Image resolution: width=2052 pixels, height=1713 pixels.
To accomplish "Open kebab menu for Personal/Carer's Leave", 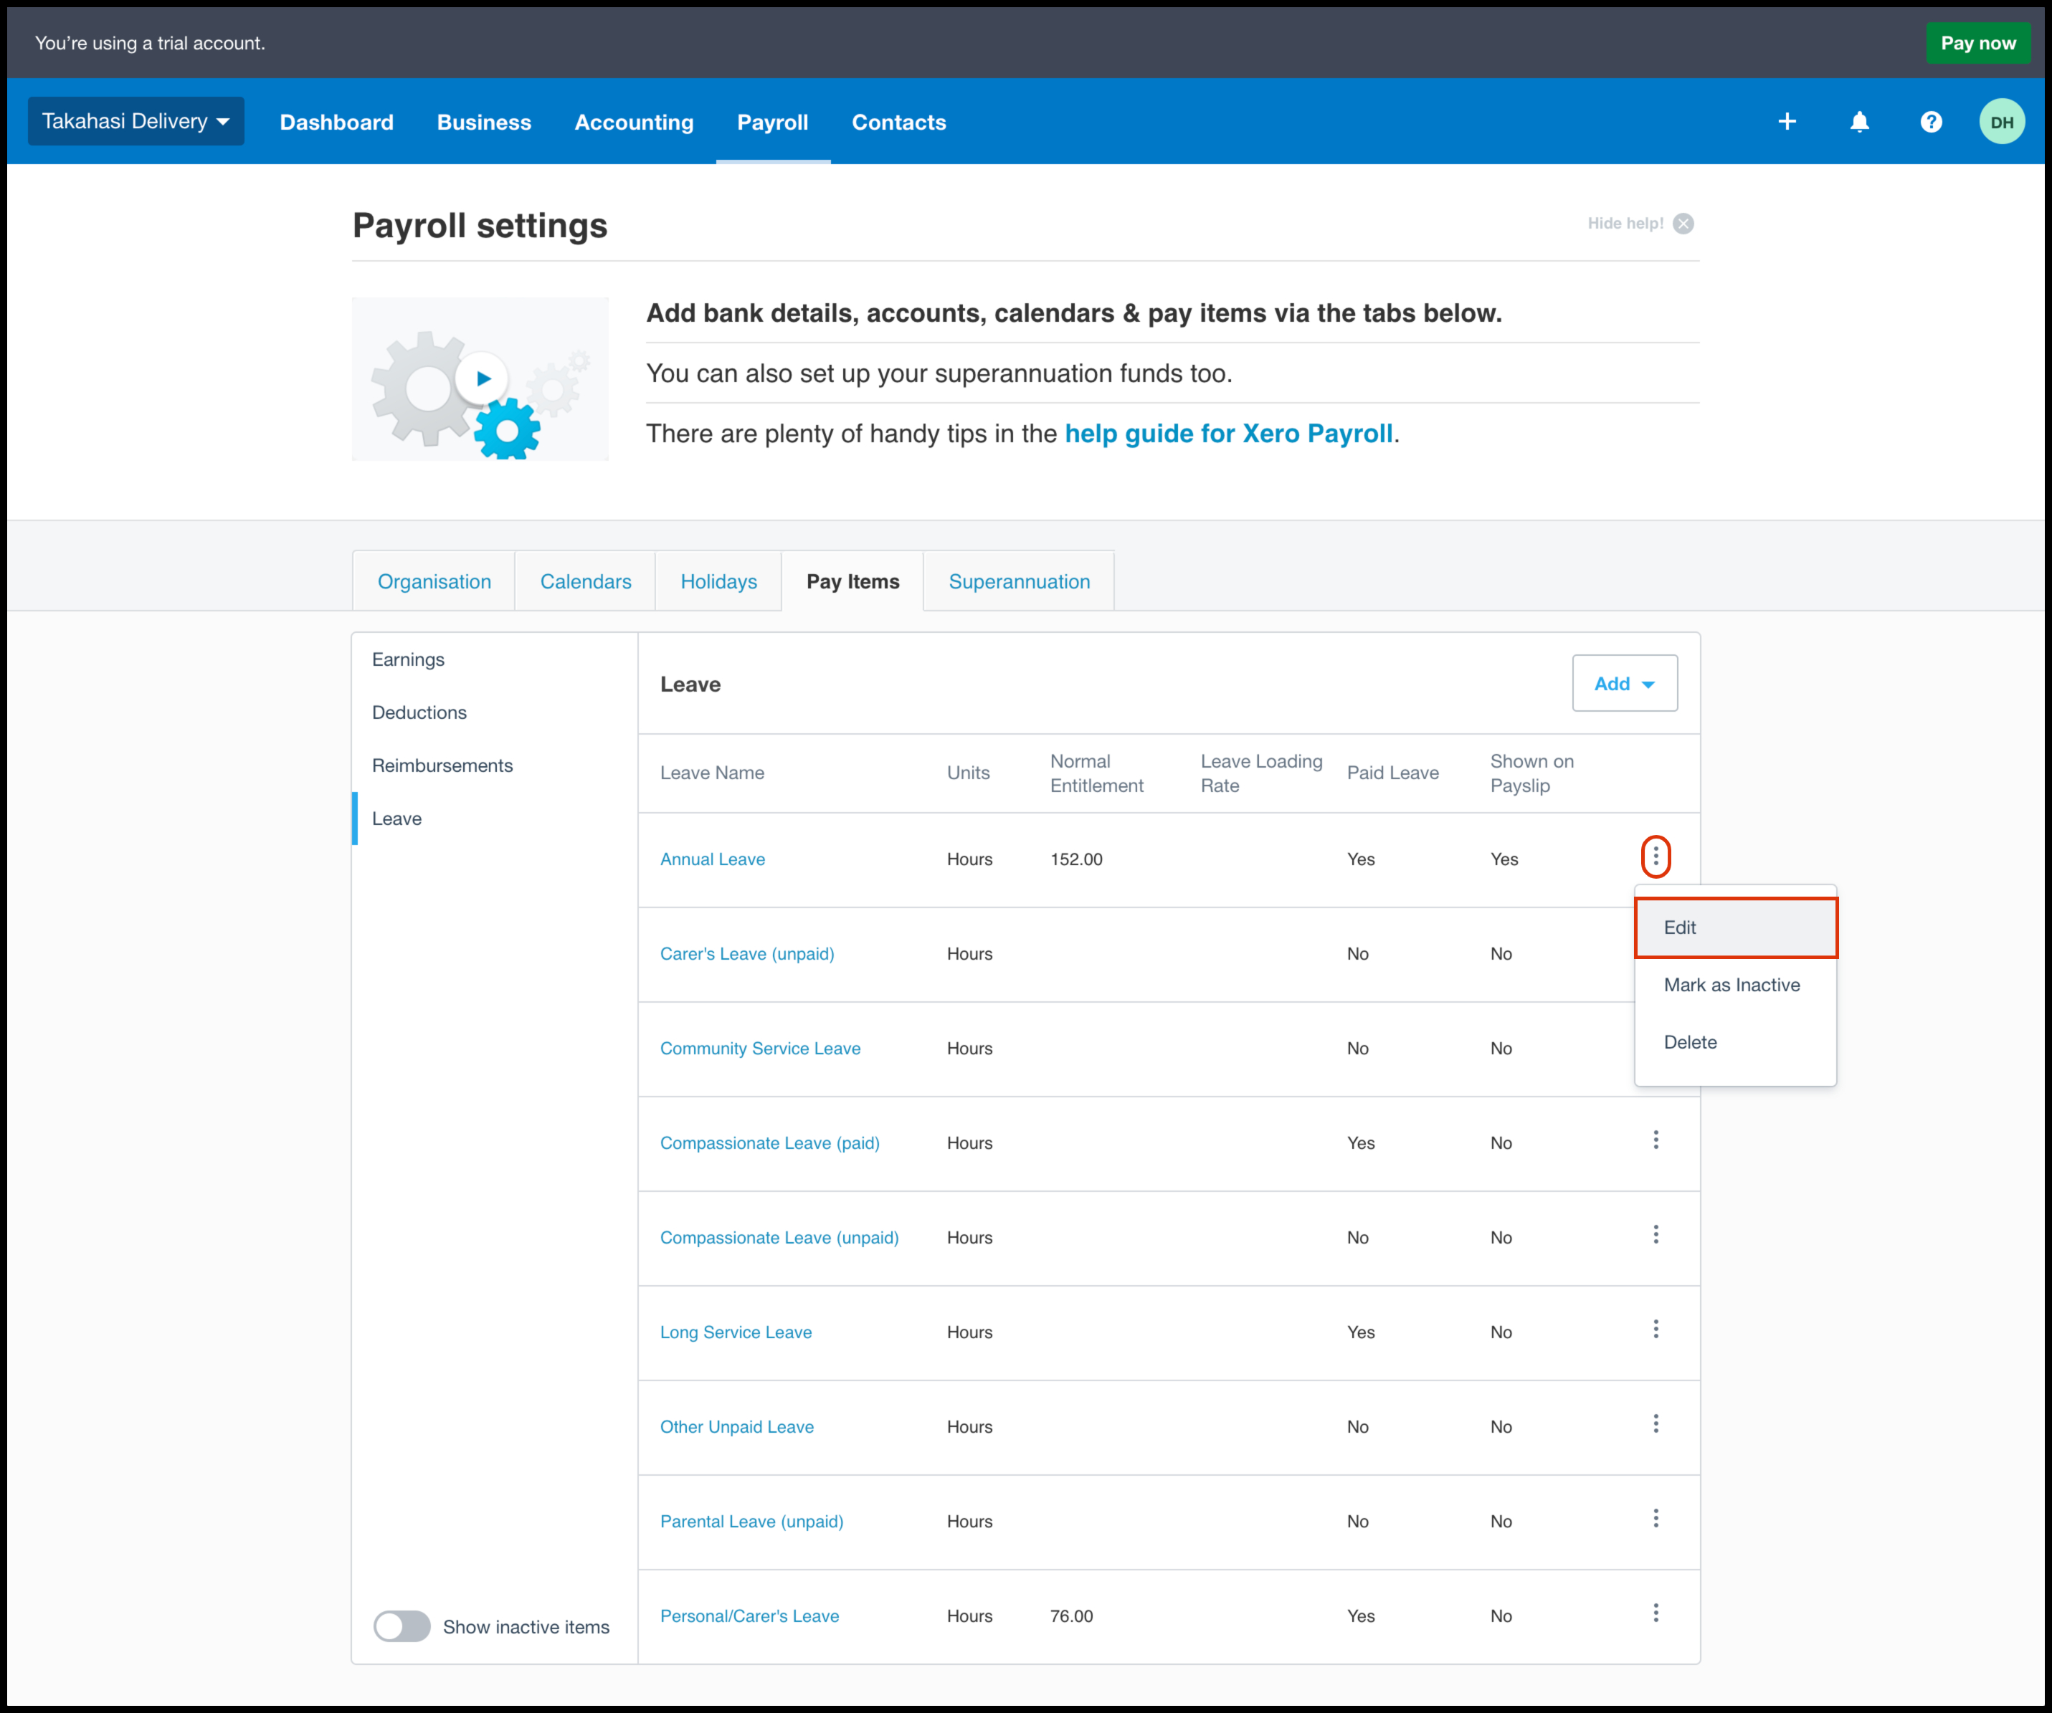I will pyautogui.click(x=1656, y=1613).
